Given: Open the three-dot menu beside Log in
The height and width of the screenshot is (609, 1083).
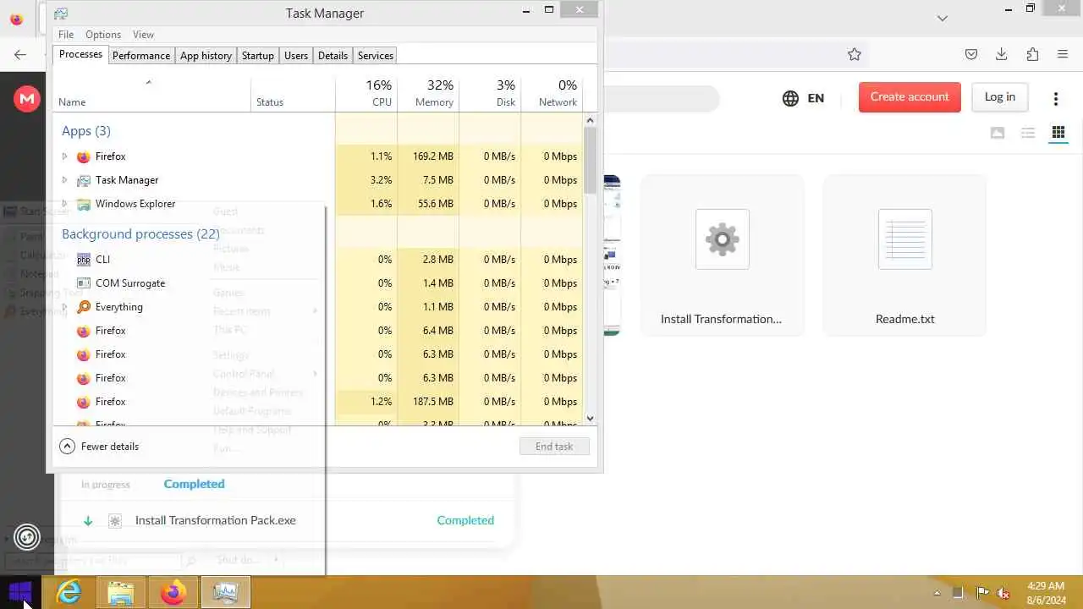Looking at the screenshot, I should [x=1056, y=99].
